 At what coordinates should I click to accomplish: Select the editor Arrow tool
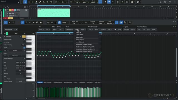click(23, 22)
